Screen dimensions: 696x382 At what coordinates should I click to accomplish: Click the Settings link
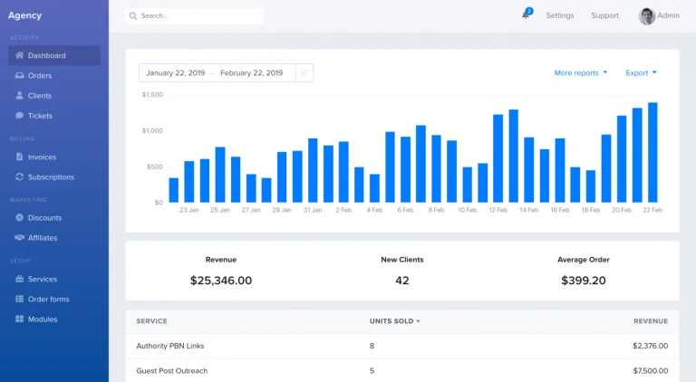point(560,15)
